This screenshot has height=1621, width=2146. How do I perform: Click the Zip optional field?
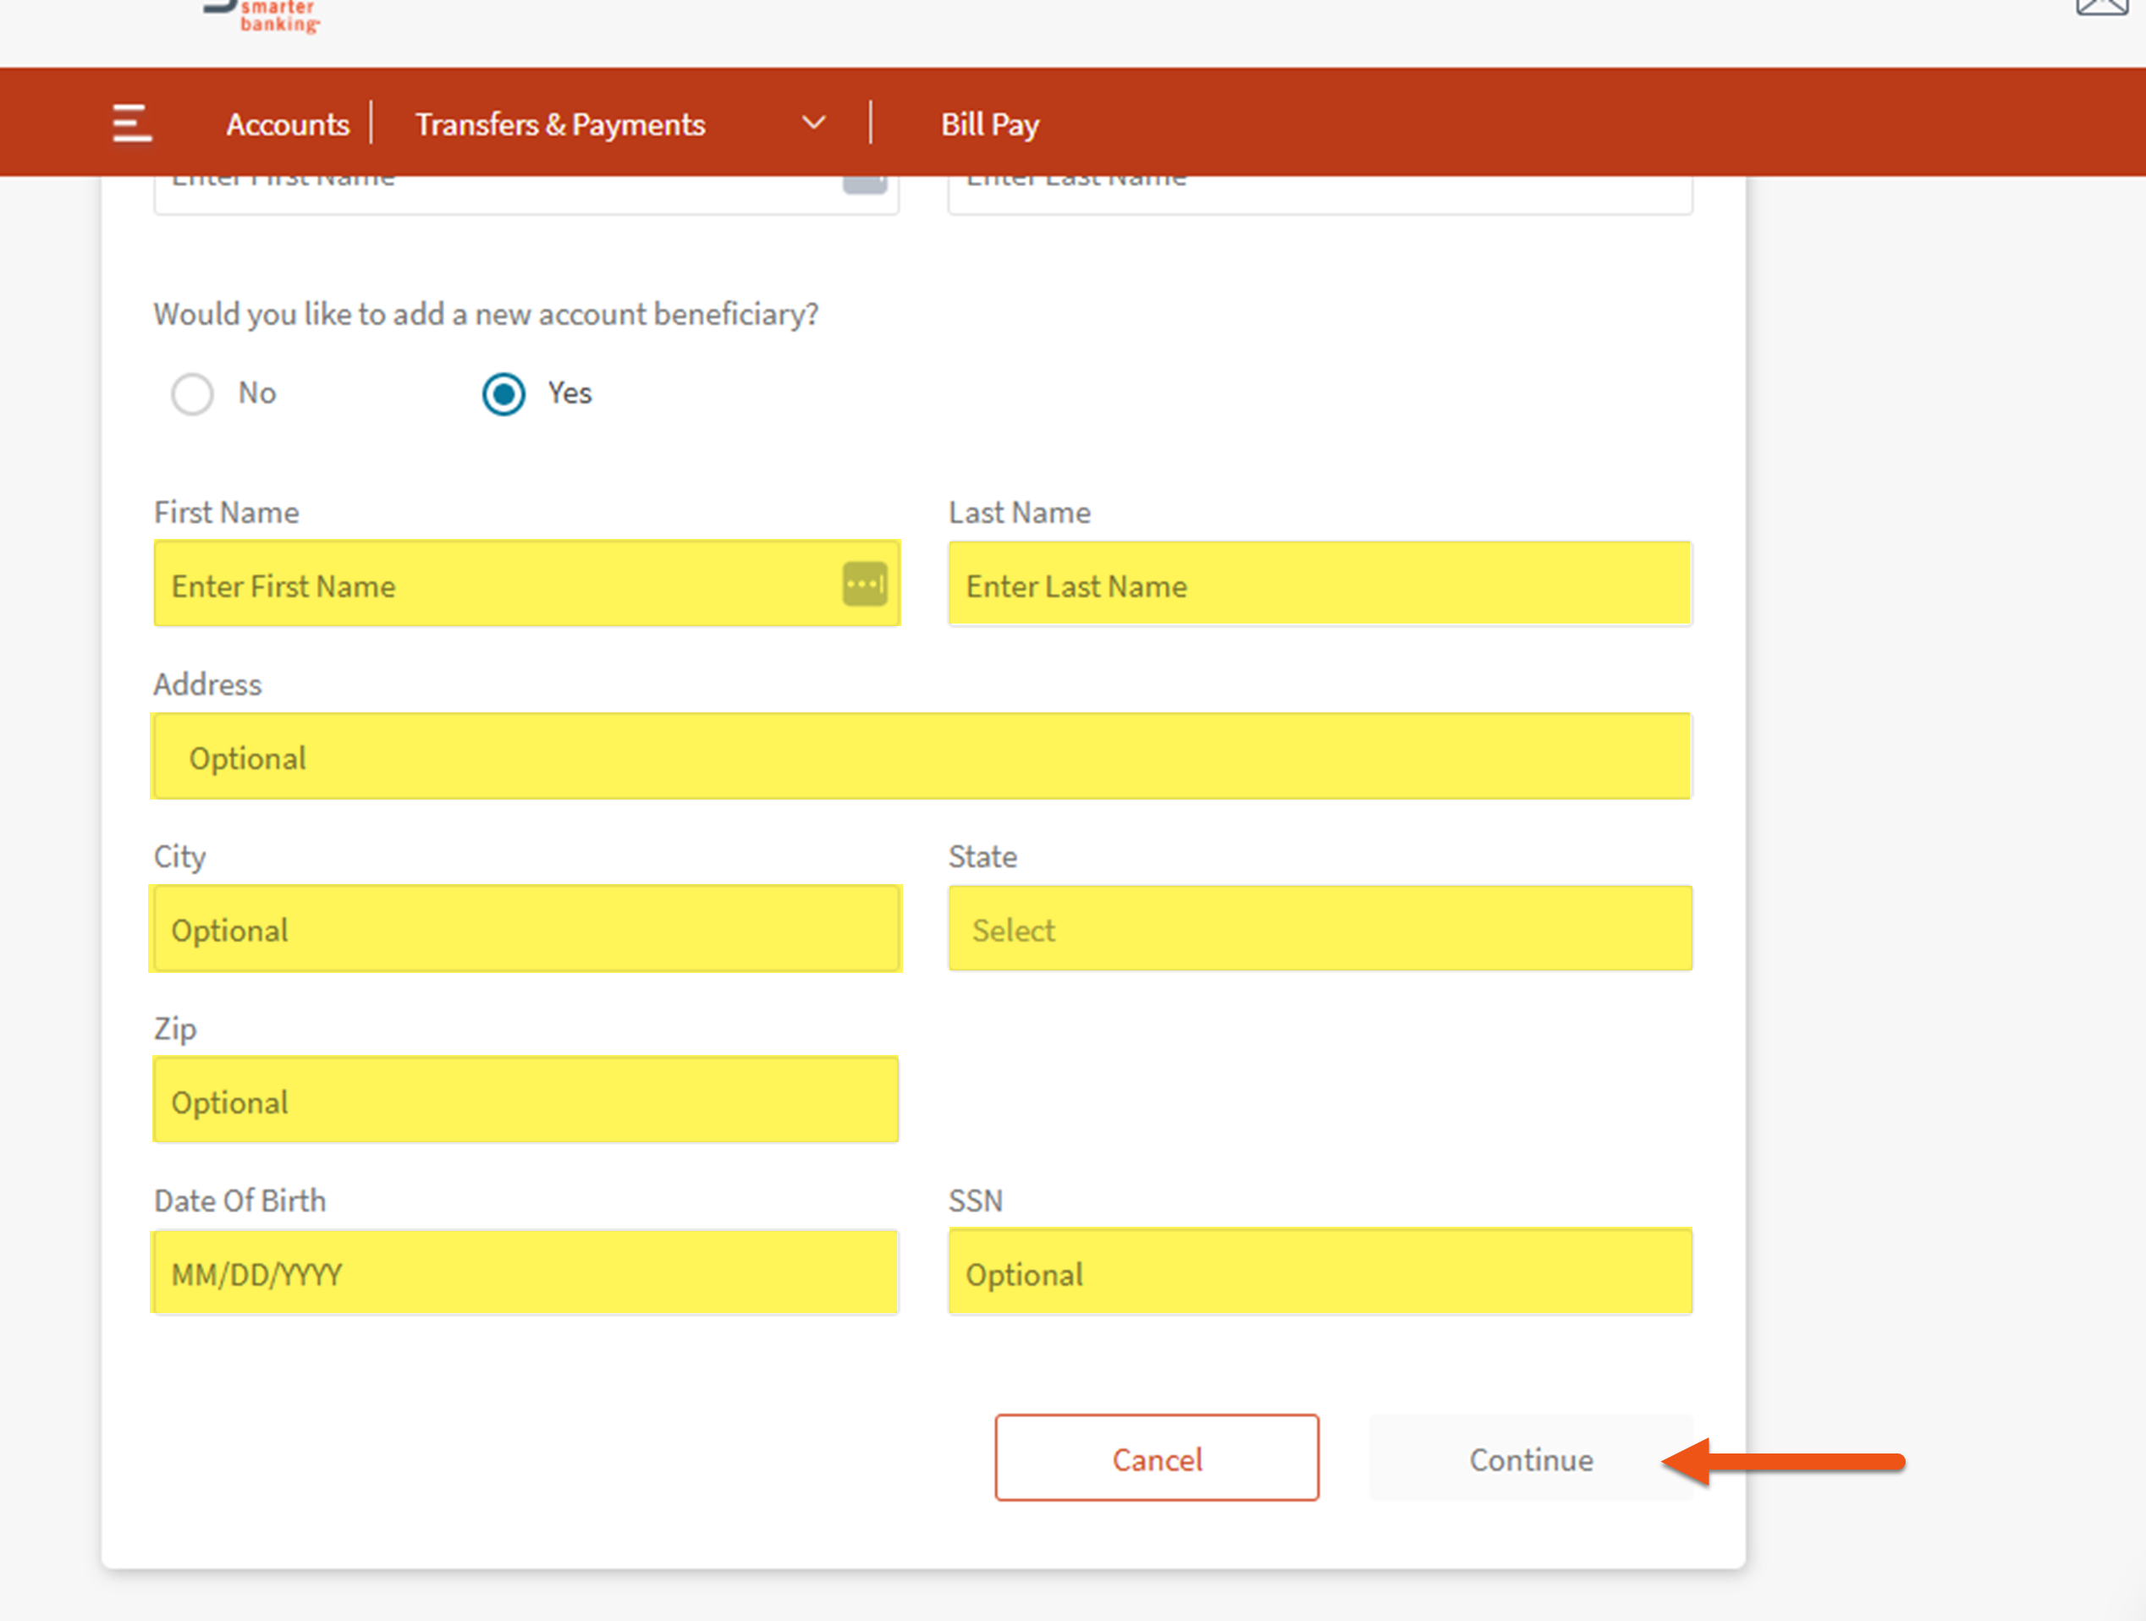[x=525, y=1101]
